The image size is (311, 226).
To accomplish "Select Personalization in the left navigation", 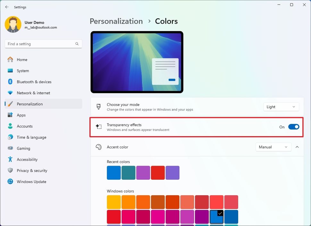I will tap(29, 104).
